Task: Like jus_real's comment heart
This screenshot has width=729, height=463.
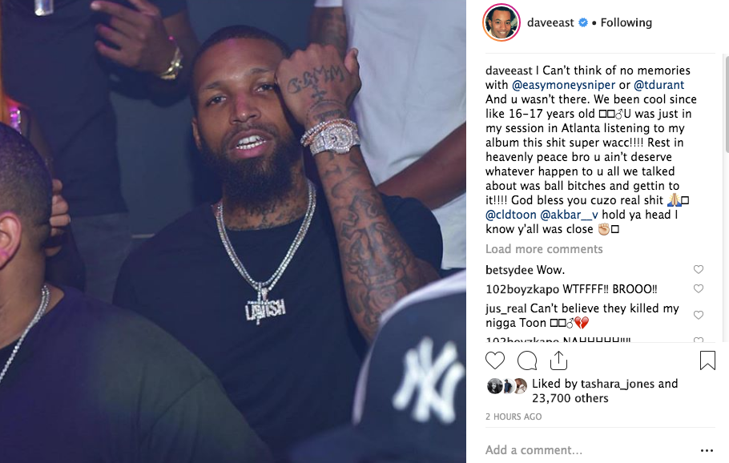Action: pyautogui.click(x=699, y=315)
